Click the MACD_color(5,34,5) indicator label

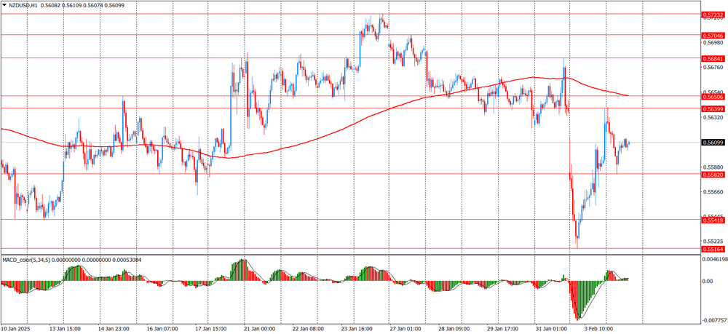click(x=33, y=259)
